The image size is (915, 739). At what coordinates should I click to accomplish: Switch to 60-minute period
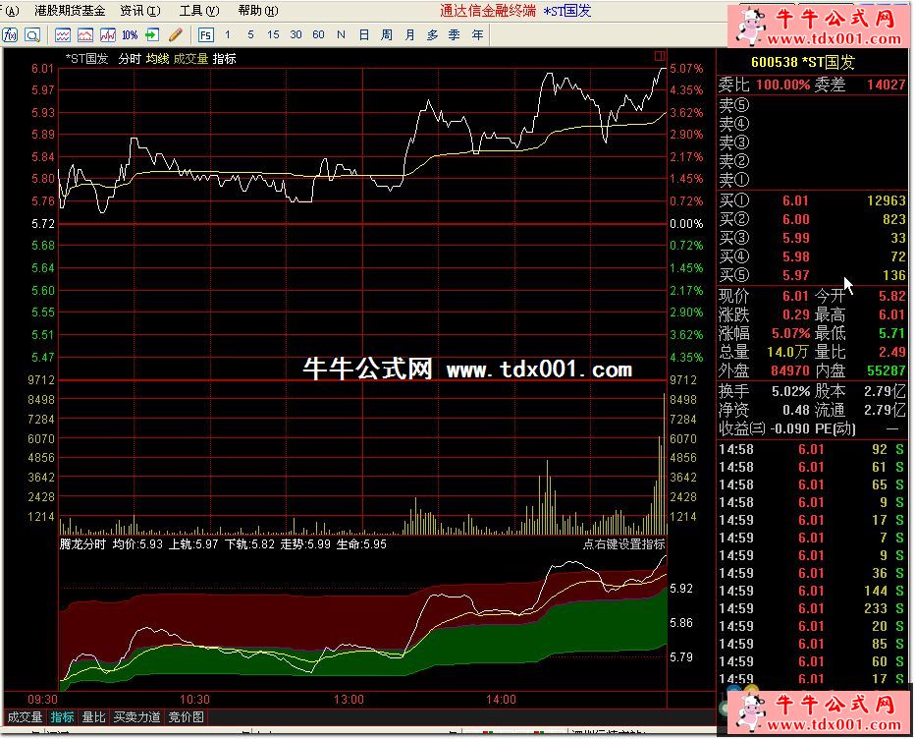point(318,35)
